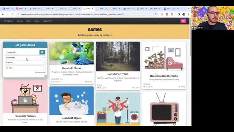Click the browser address bar URL
The height and width of the screenshot is (132, 234).
click(x=72, y=14)
